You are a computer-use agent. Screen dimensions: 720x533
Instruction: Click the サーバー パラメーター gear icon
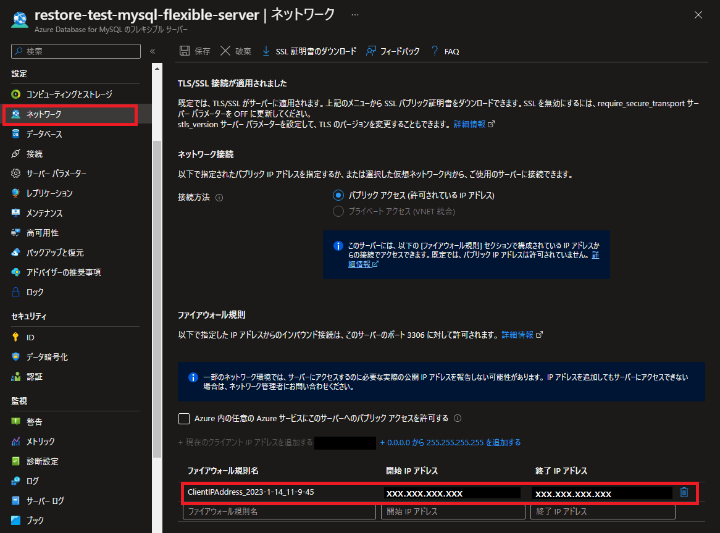[x=15, y=173]
